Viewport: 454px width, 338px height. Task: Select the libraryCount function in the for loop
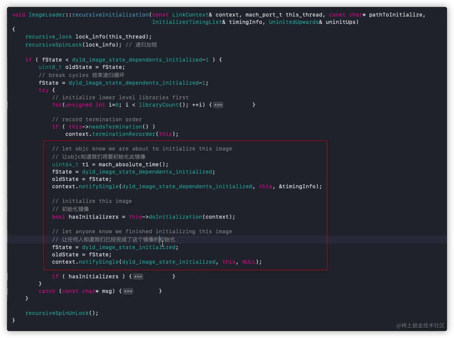point(159,105)
